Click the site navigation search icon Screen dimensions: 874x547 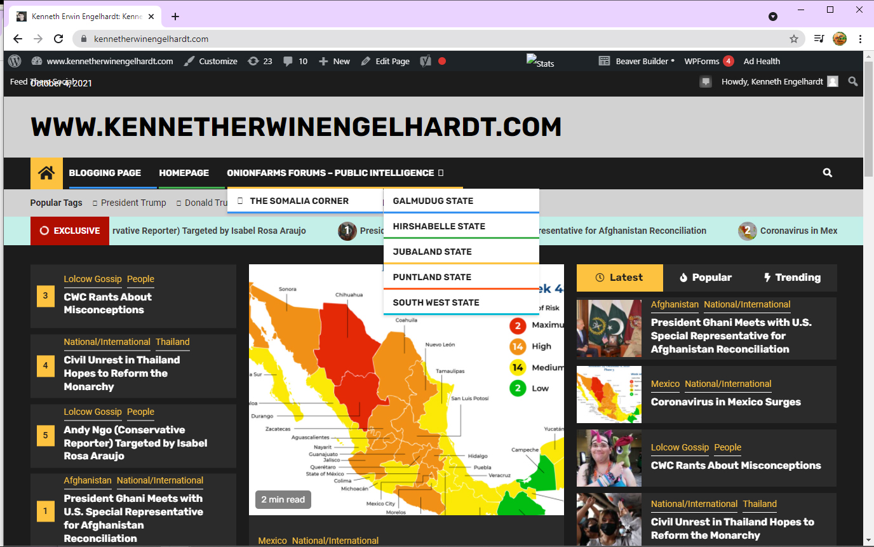[x=828, y=173]
